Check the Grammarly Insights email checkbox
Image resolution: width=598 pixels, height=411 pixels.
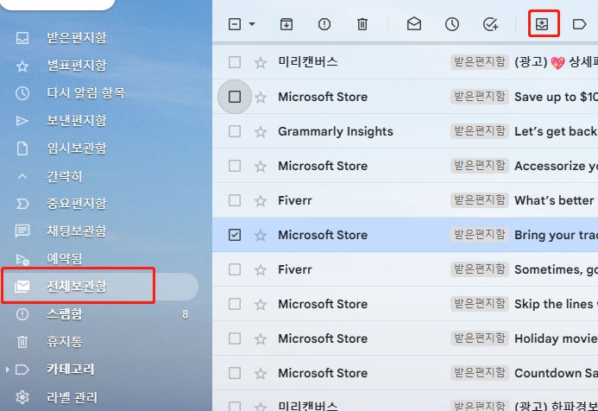[235, 131]
